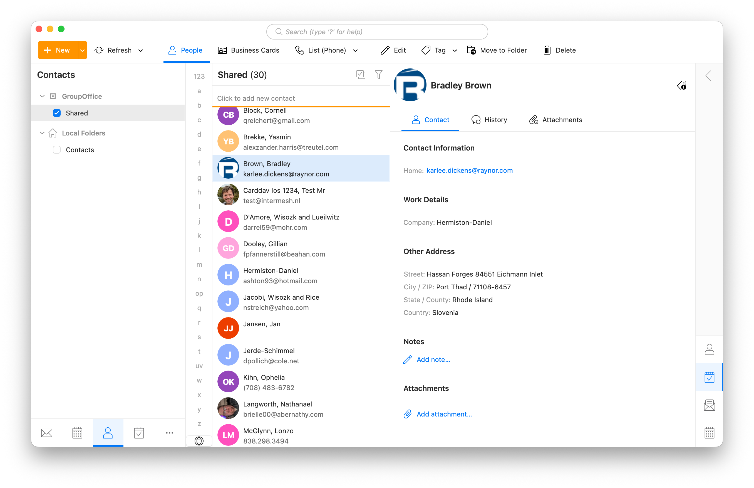
Task: Open the Mail section in bottom navigation
Action: [x=46, y=433]
